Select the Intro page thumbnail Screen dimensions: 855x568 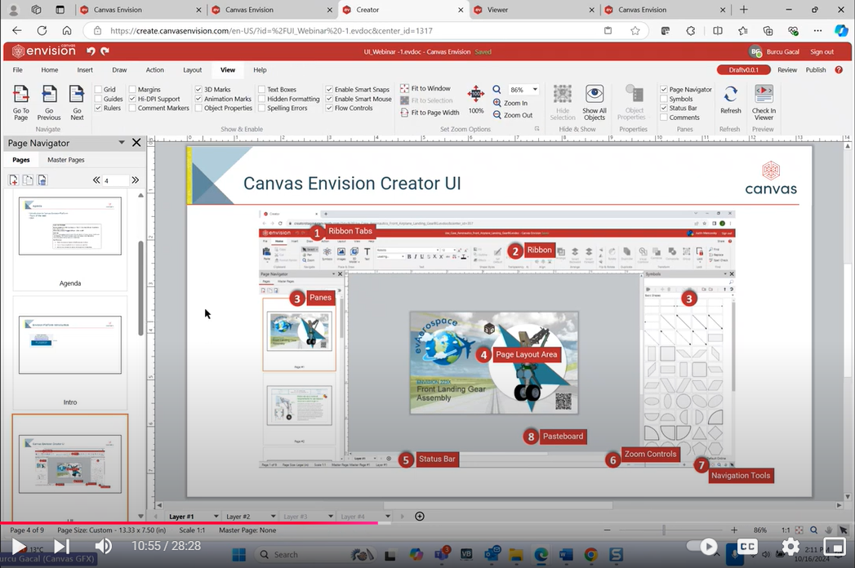[70, 344]
